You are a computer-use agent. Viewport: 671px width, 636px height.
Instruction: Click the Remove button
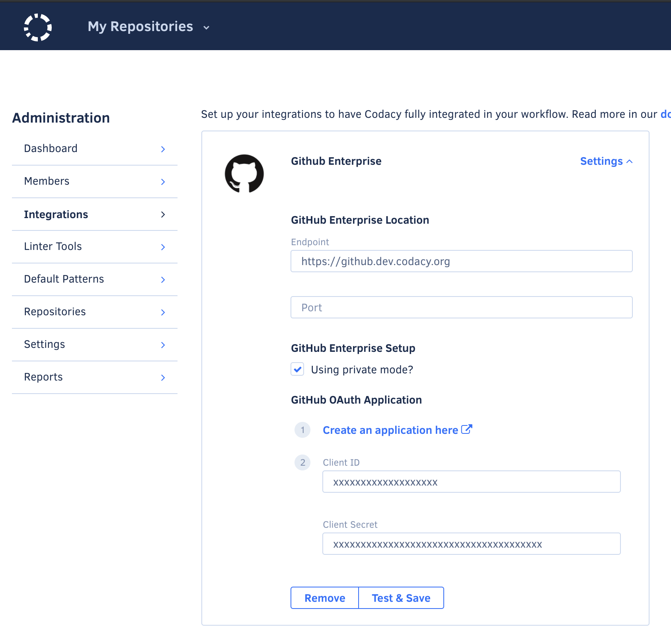pyautogui.click(x=325, y=598)
